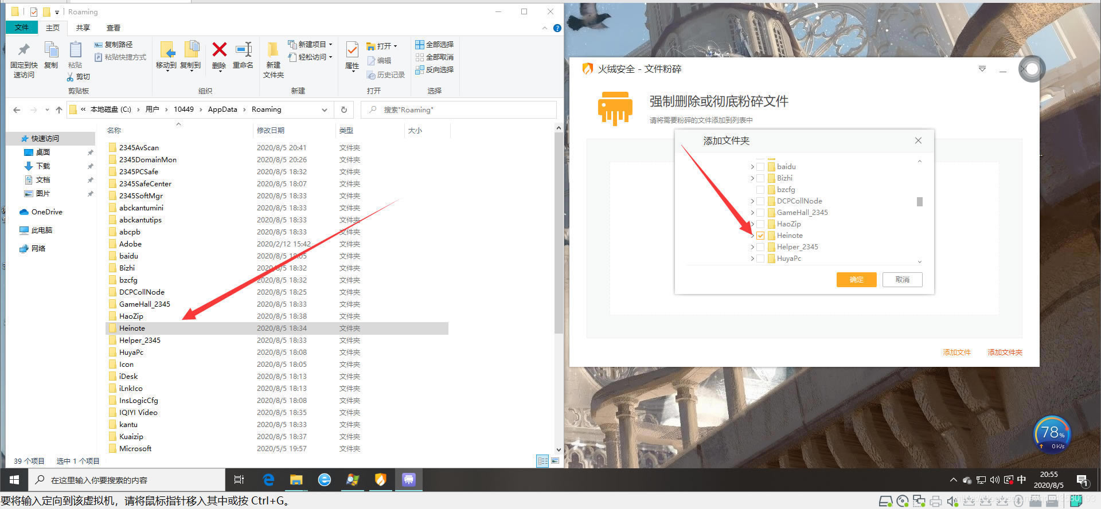Click 10449 in the address breadcrumb

[183, 109]
